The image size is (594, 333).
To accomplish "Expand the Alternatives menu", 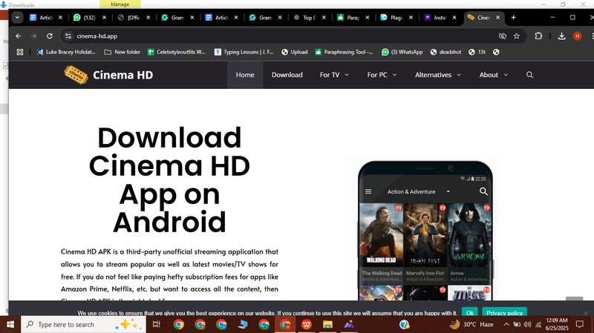I will pyautogui.click(x=438, y=75).
